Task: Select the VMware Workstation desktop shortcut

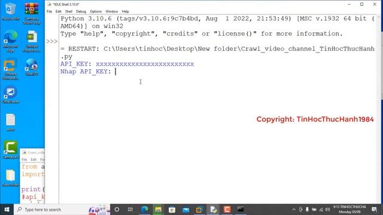Action: point(10,69)
